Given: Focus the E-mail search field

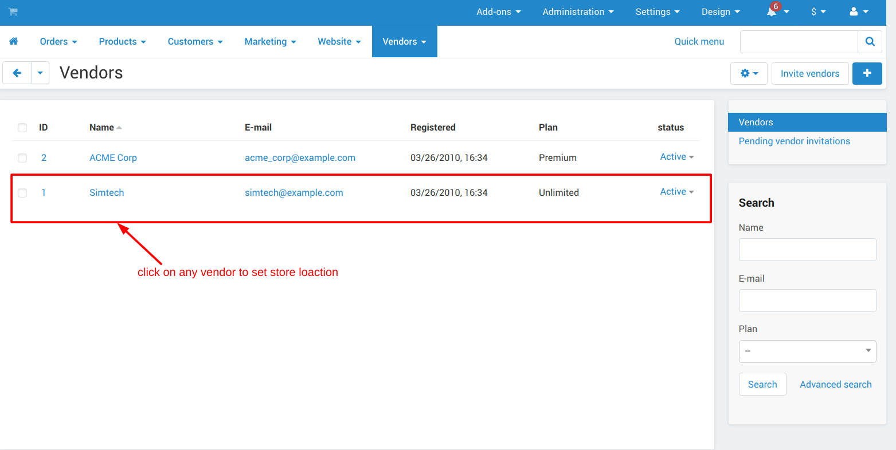Looking at the screenshot, I should pyautogui.click(x=807, y=301).
